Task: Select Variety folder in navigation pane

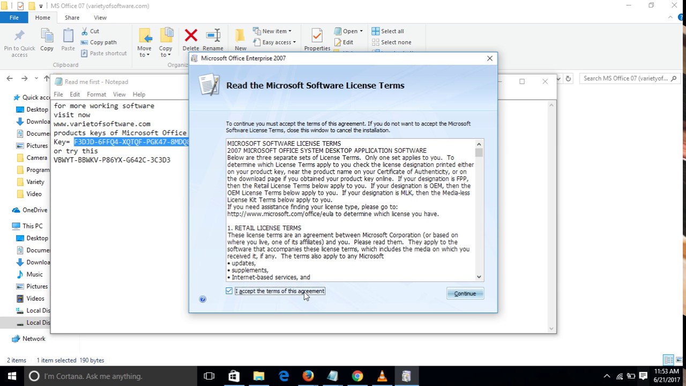Action: pyautogui.click(x=31, y=182)
